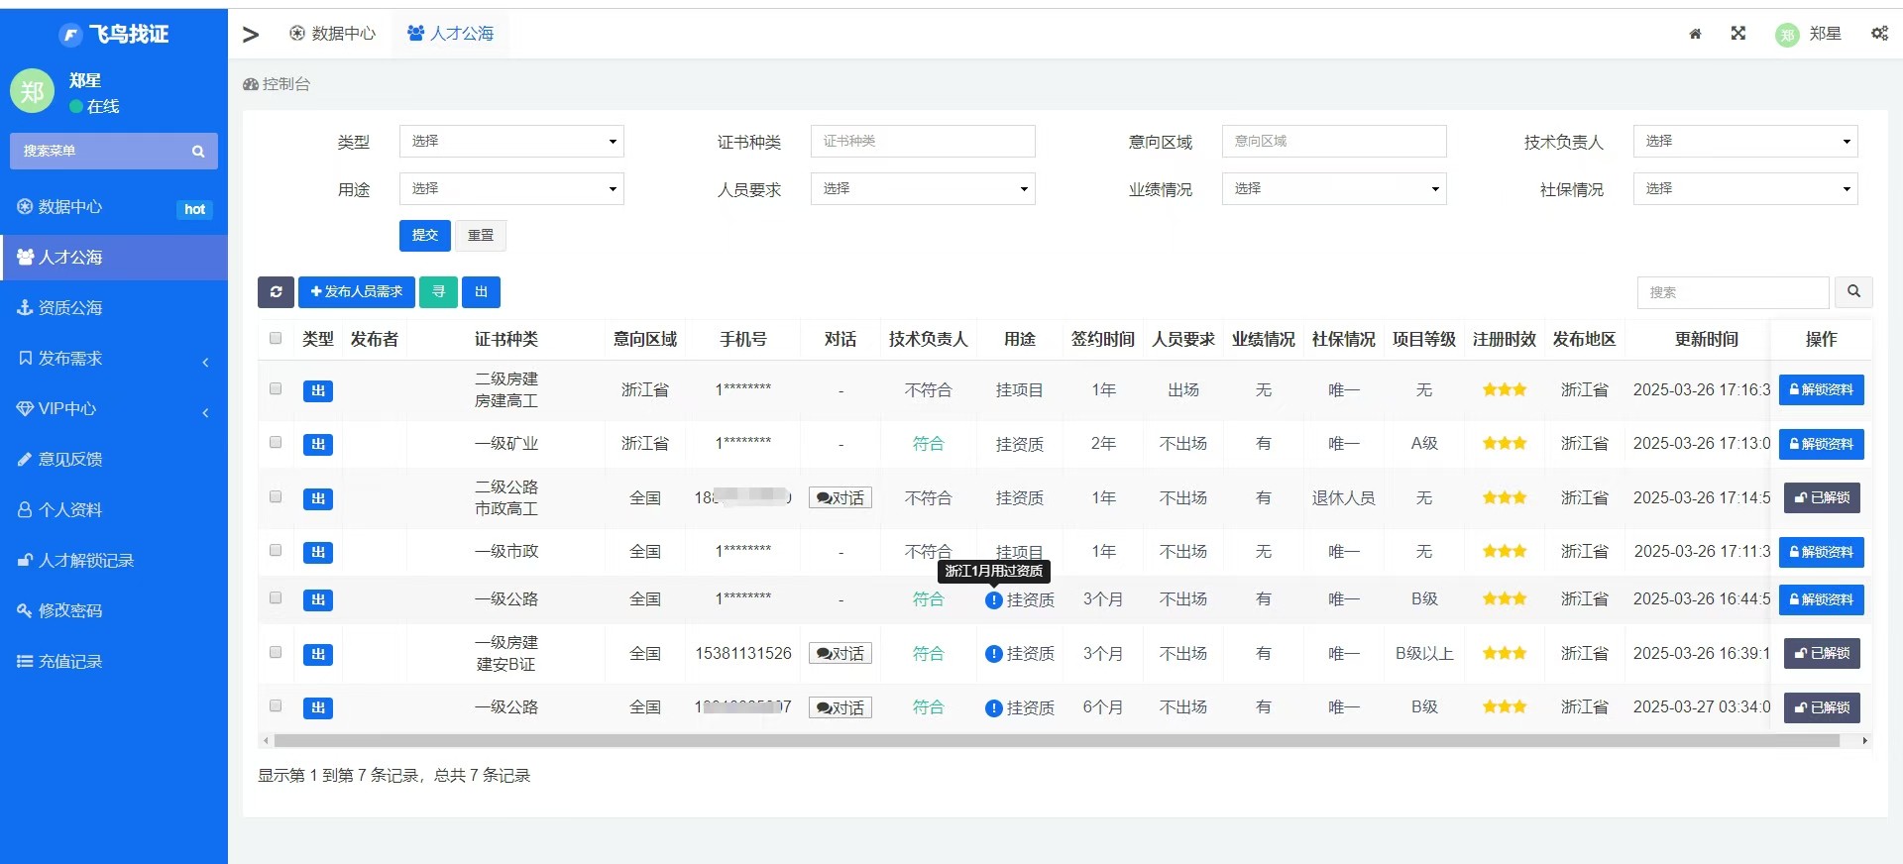Check the select-all checkbox in table header
Image resolution: width=1903 pixels, height=864 pixels.
(276, 339)
